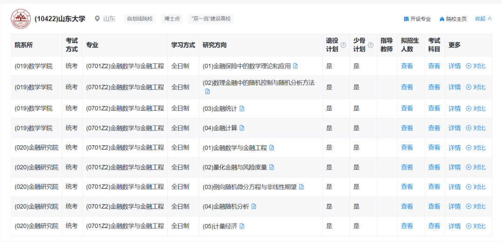View 考试科目 for 倒向随机微分方程与非线性期望 row
This screenshot has height=242, width=502.
[x=434, y=187]
